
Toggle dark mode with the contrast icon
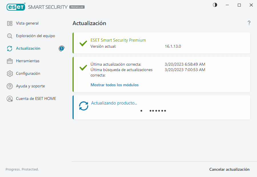click(215, 5)
